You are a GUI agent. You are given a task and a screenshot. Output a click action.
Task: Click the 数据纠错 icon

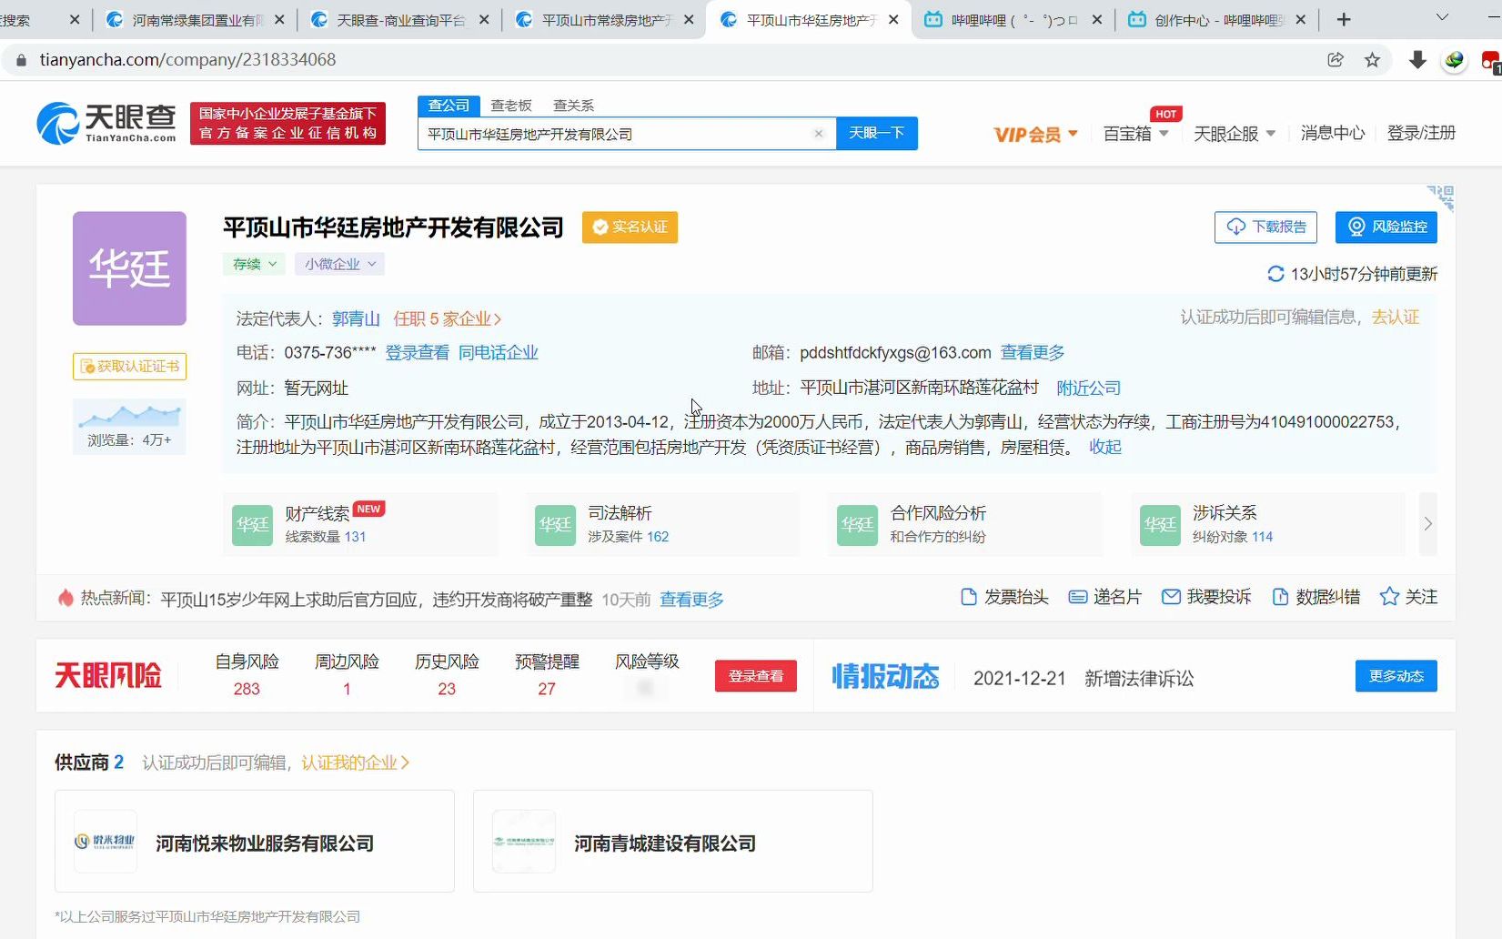pyautogui.click(x=1280, y=597)
